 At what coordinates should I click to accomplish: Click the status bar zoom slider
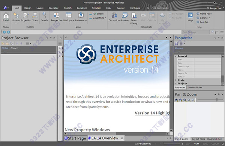click(x=171, y=144)
